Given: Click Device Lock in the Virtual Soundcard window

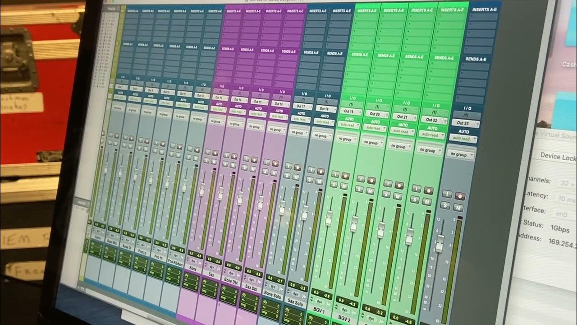Looking at the screenshot, I should 559,157.
